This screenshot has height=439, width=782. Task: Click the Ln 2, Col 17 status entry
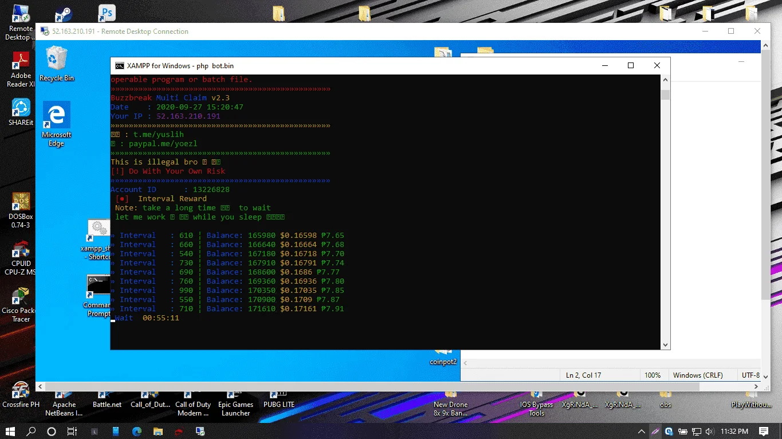click(x=584, y=375)
